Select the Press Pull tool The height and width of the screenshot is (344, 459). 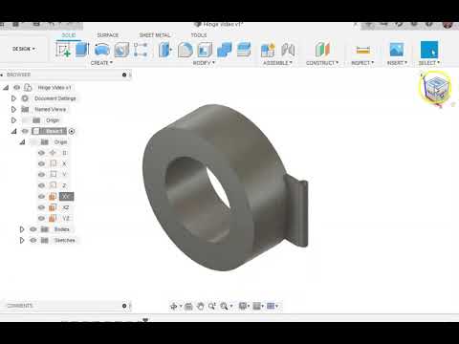tap(165, 50)
